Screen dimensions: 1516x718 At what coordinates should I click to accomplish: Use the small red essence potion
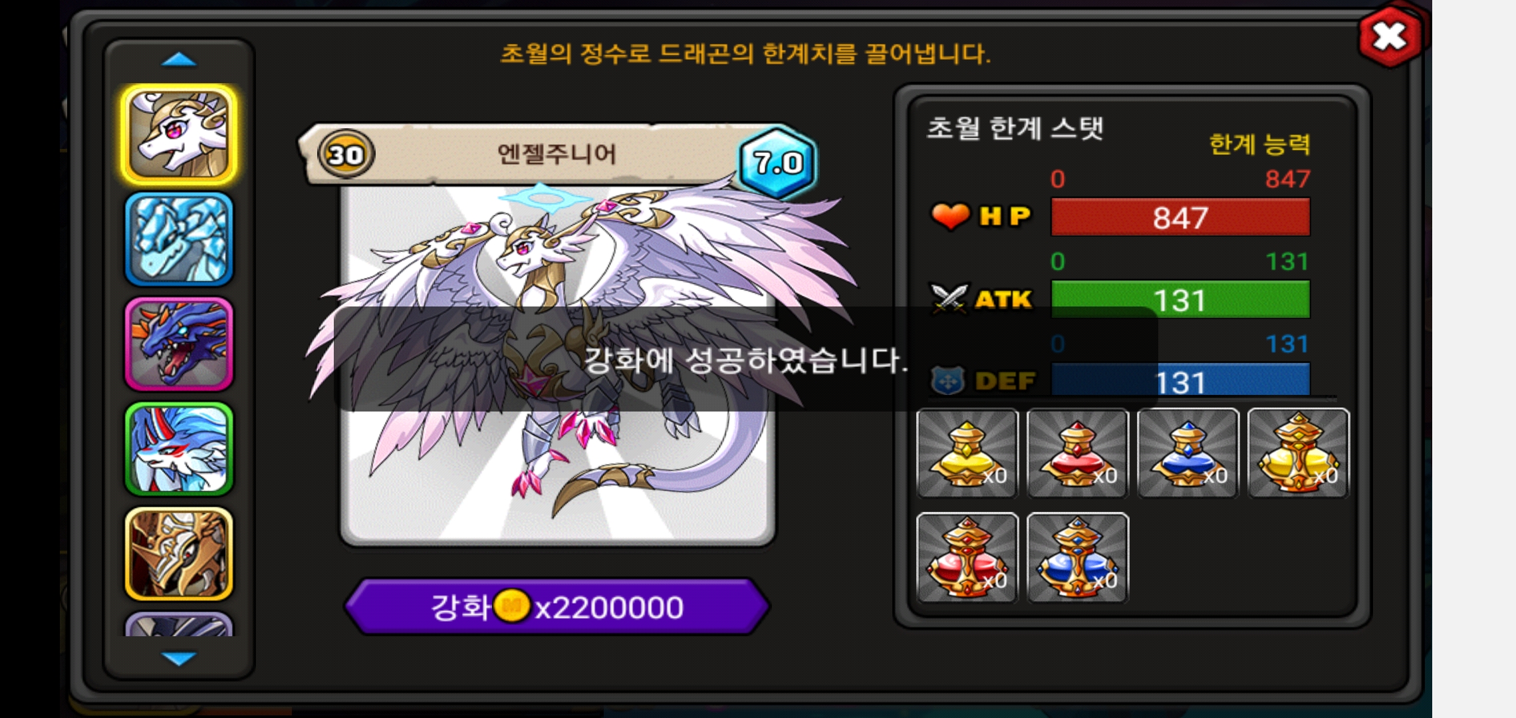click(1078, 453)
